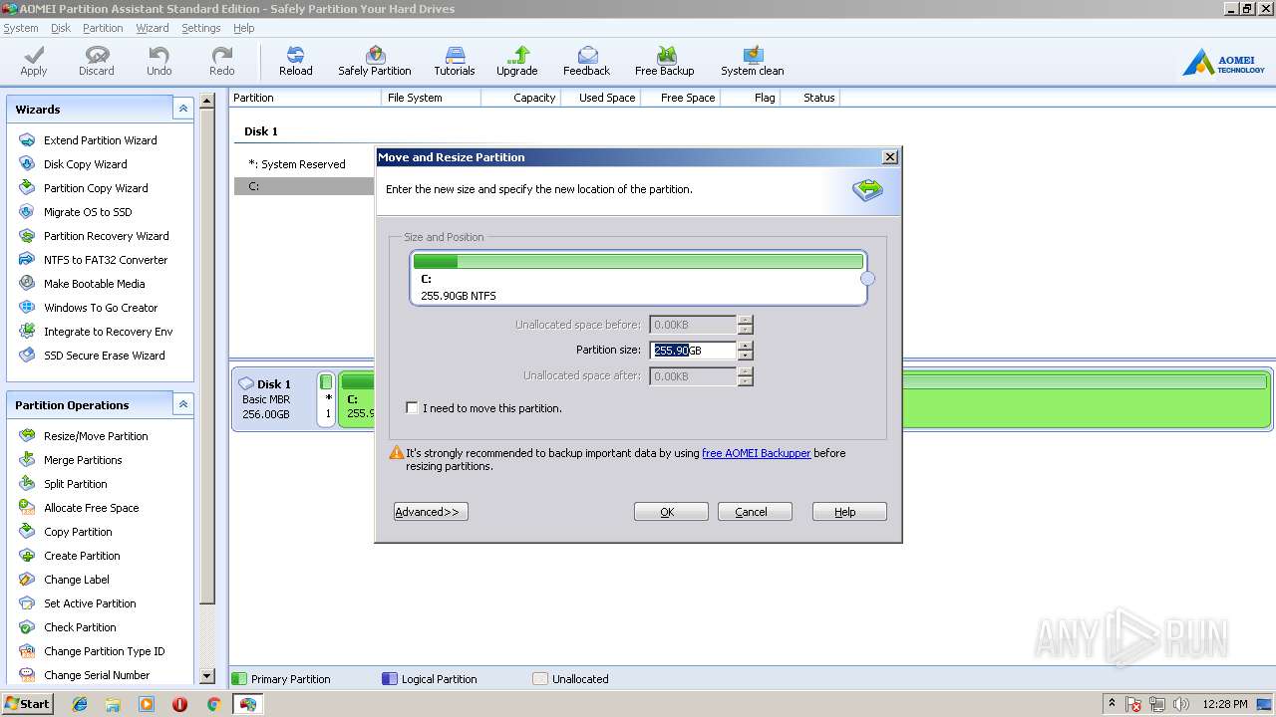The width and height of the screenshot is (1276, 717).
Task: Open the Disk menu
Action: [x=61, y=28]
